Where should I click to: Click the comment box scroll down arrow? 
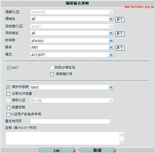pos(122,143)
